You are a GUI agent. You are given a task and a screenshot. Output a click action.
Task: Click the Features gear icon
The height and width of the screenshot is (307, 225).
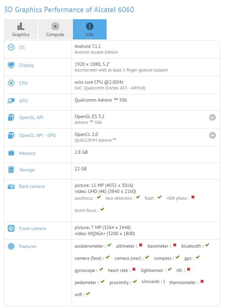pyautogui.click(x=11, y=246)
